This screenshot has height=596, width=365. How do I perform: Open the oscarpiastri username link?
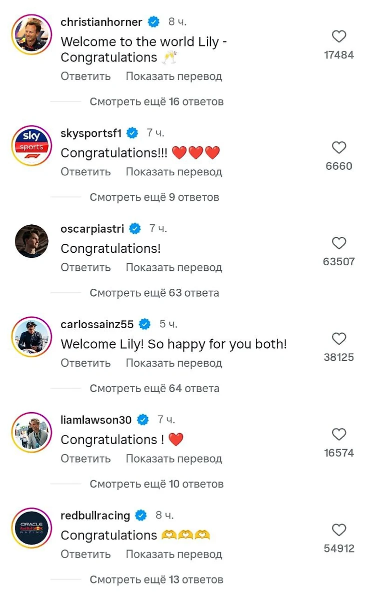(92, 228)
